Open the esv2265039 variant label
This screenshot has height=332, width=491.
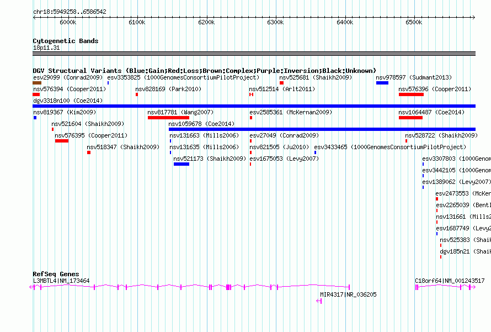463,205
